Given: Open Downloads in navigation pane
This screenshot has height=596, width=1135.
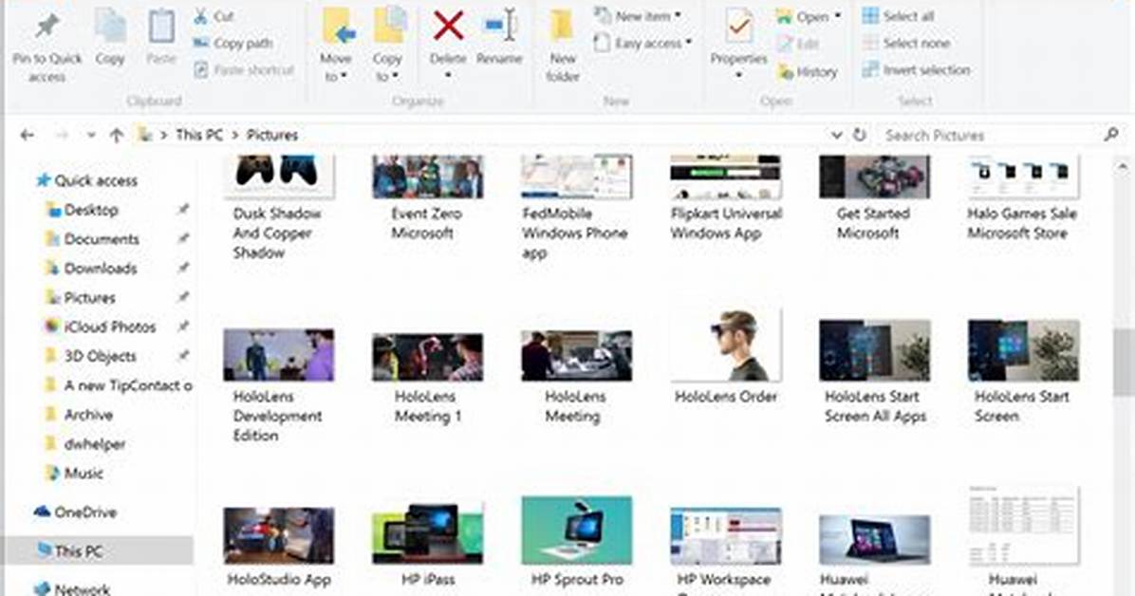Looking at the screenshot, I should click(91, 269).
